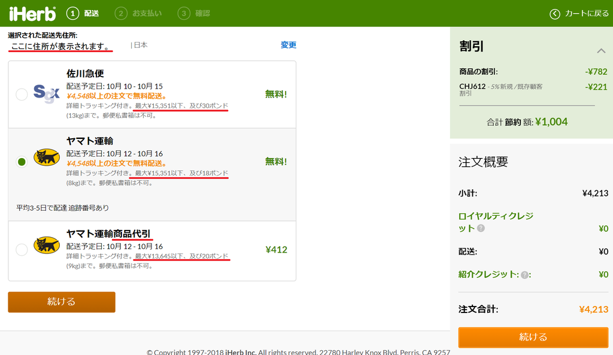Image resolution: width=613 pixels, height=355 pixels.
Task: Select ヤマト運輸 free shipping radio button
Action: 22,162
